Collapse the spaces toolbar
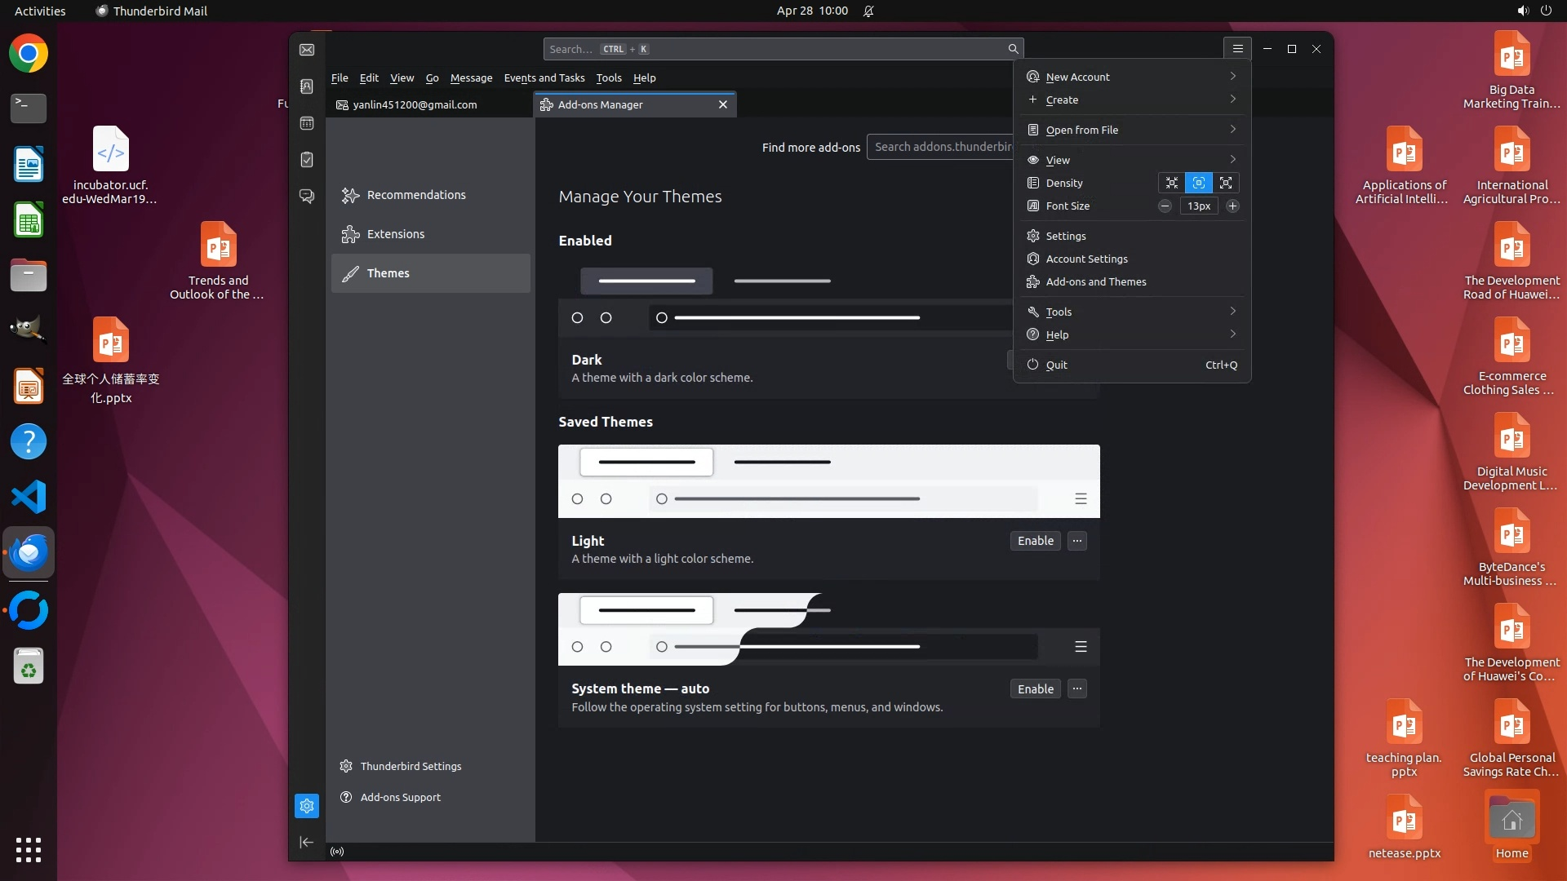Screen dimensions: 1567x881 pos(307,842)
